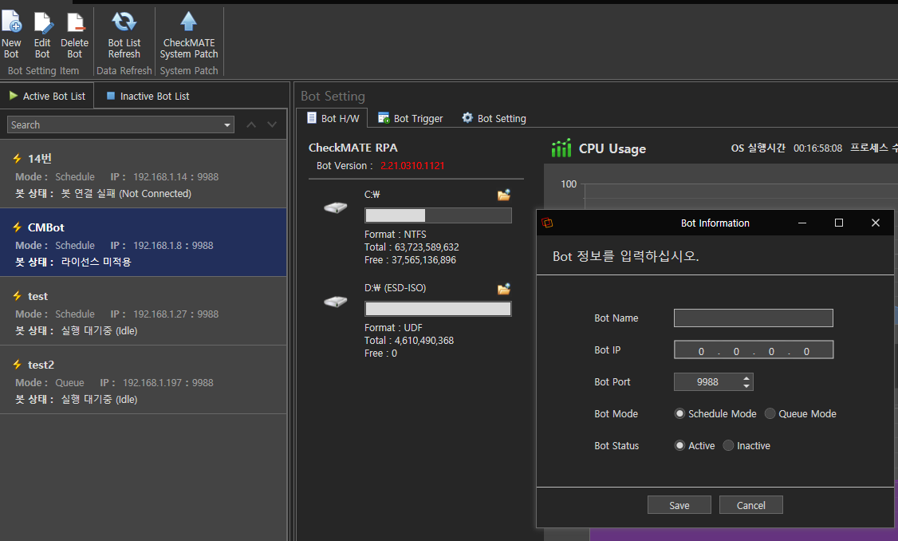Click the C: hard drive icon

click(336, 207)
